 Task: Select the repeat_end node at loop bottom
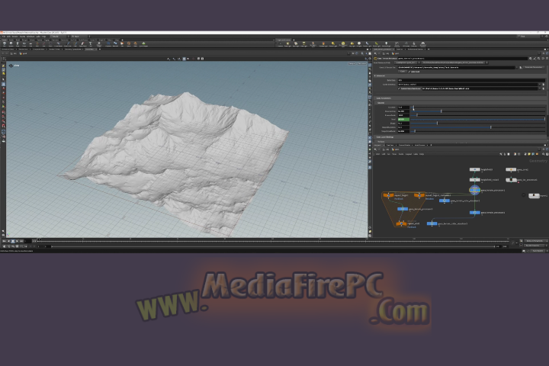pos(401,223)
